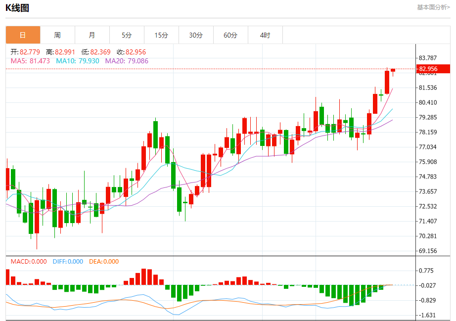456x321 pixels.
Task: Click the K线图 heading
Action: click(x=17, y=8)
